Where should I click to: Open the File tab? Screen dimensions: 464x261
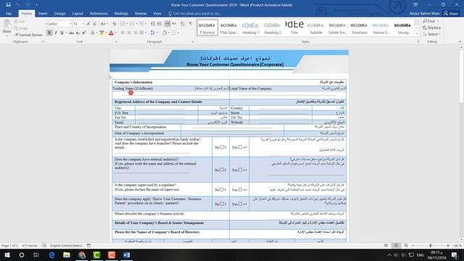(x=9, y=14)
